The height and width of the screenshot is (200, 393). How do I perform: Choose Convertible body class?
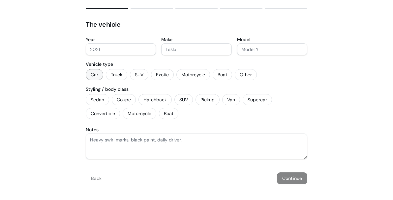103,113
